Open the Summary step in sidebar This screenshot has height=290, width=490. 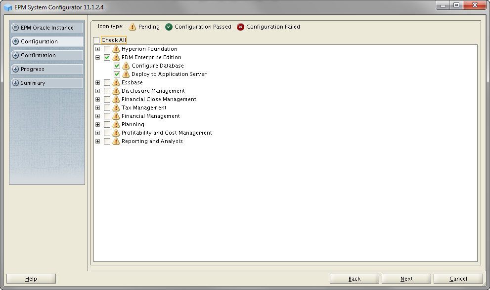click(x=47, y=83)
